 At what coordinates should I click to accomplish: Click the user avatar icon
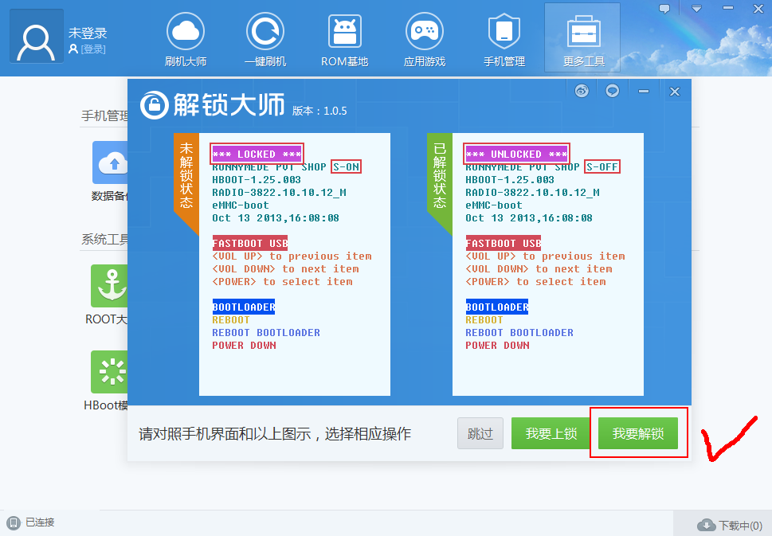click(37, 37)
